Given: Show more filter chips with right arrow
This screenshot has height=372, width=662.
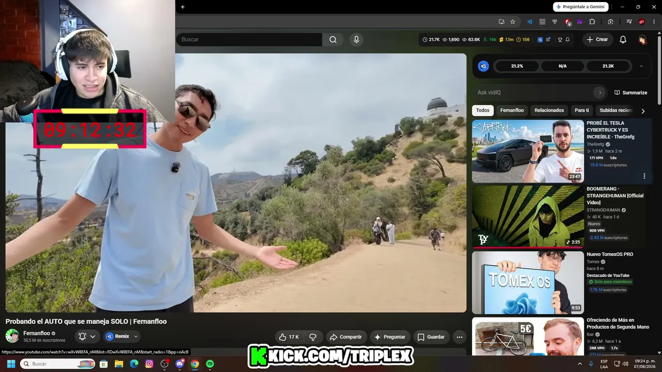Looking at the screenshot, I should point(643,111).
